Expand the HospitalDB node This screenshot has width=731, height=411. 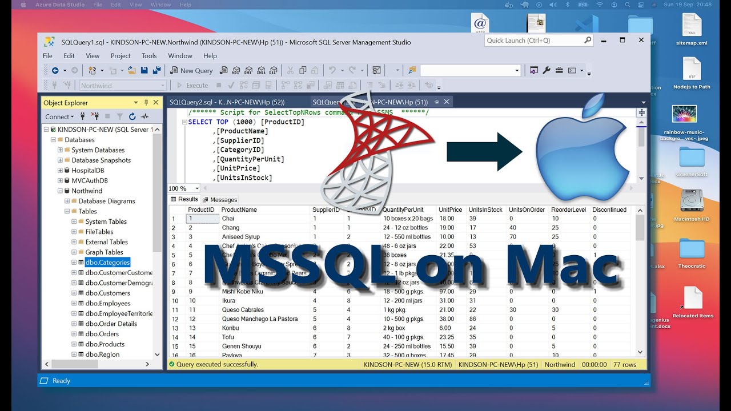(x=60, y=170)
